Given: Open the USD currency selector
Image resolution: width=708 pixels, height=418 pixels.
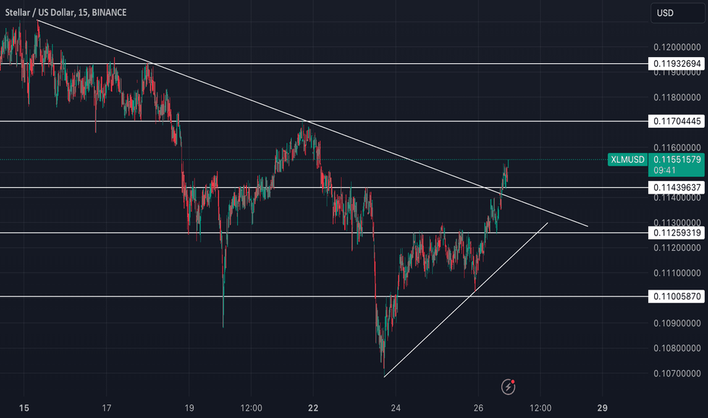Looking at the screenshot, I should point(678,13).
